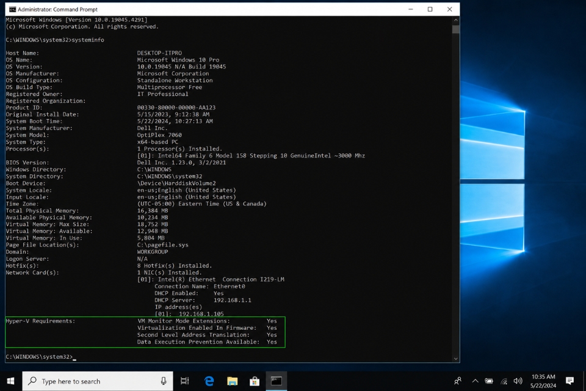586x391 pixels.
Task: Close the Command Prompt window
Action: coord(450,9)
